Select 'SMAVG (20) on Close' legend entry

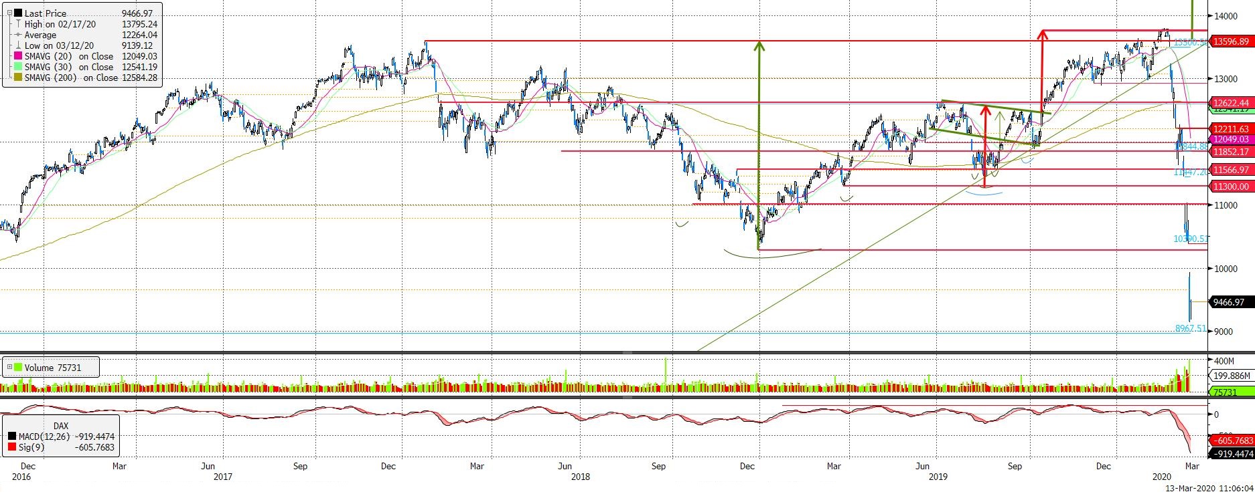(x=69, y=56)
